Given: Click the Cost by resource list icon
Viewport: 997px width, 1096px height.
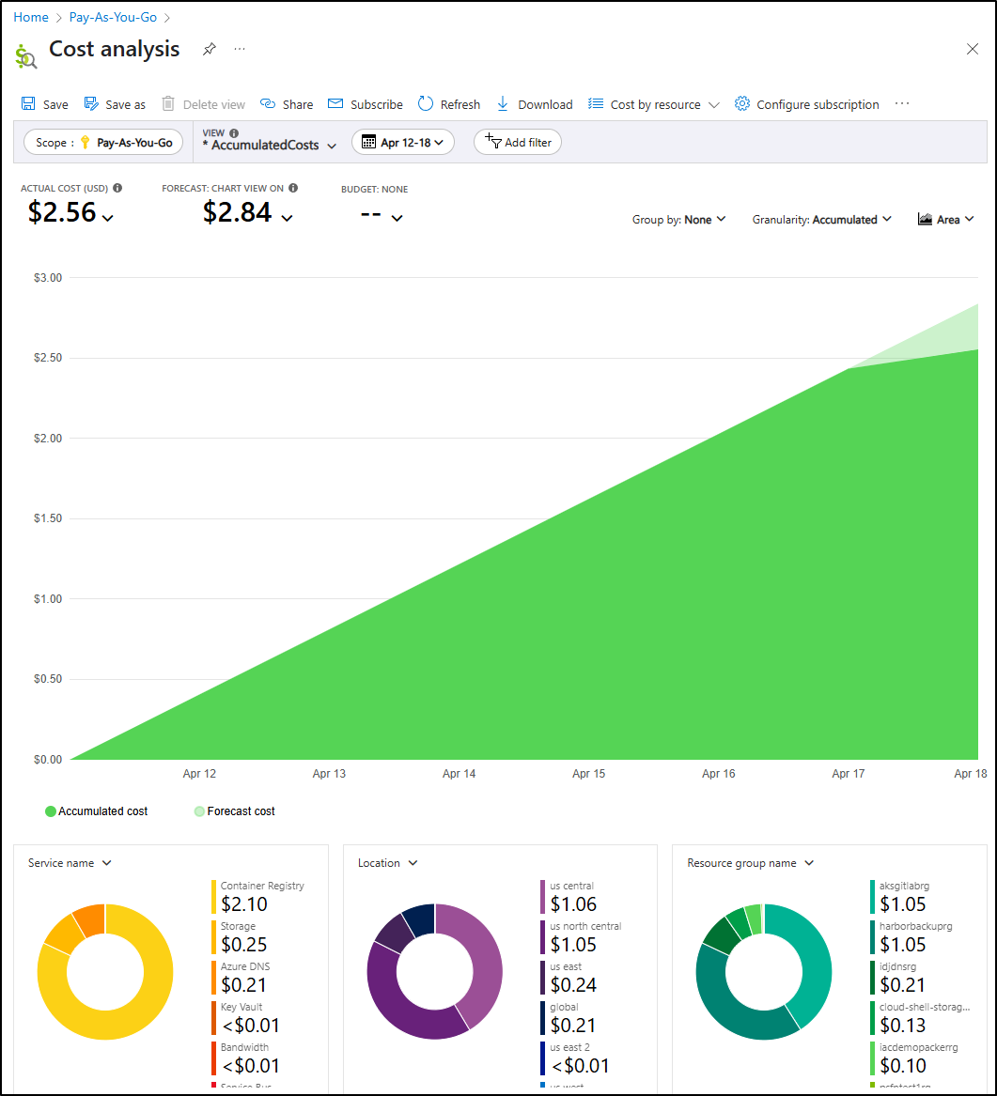Looking at the screenshot, I should [x=596, y=103].
